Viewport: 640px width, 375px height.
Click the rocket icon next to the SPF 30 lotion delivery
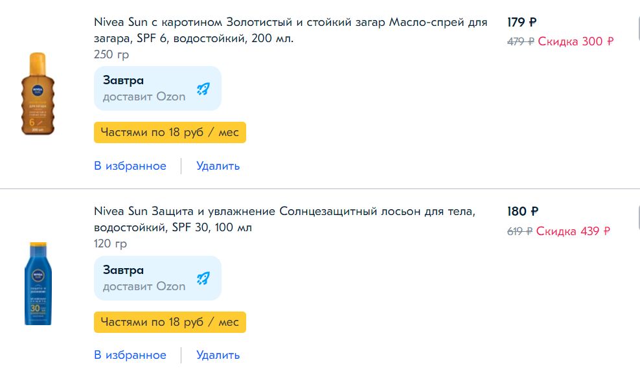pyautogui.click(x=203, y=277)
